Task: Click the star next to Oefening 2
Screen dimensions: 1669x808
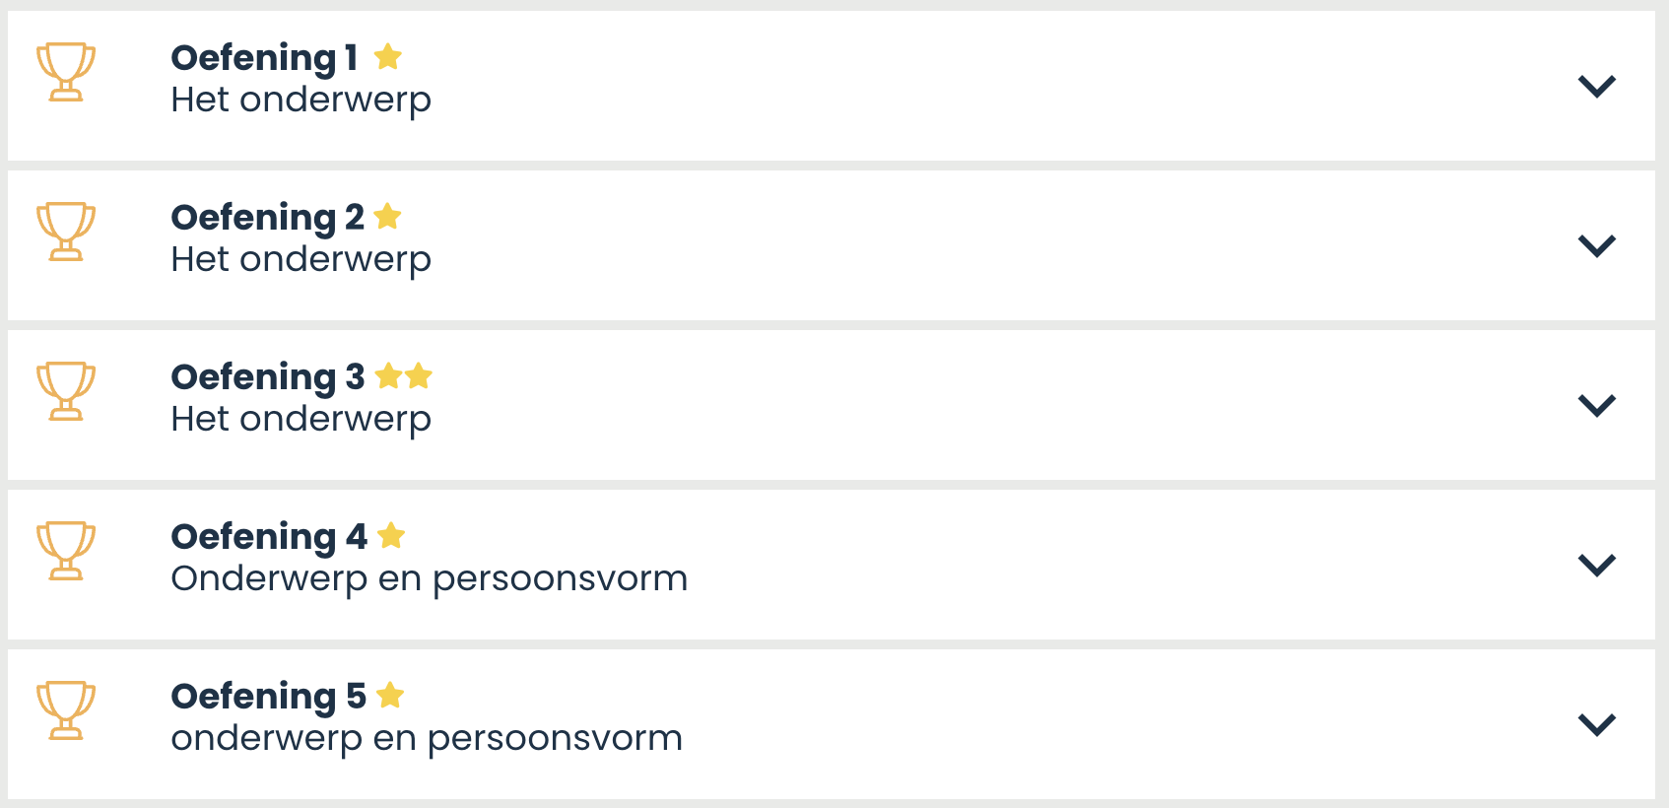Action: (x=388, y=216)
